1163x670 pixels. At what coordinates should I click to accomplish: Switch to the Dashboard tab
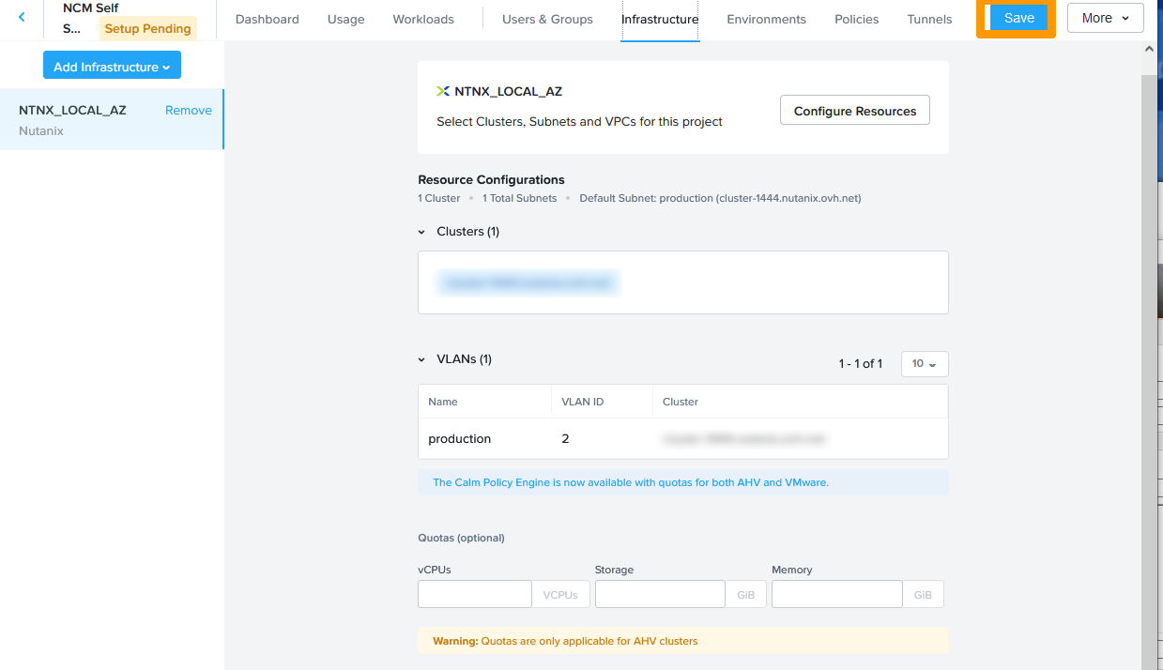(267, 19)
